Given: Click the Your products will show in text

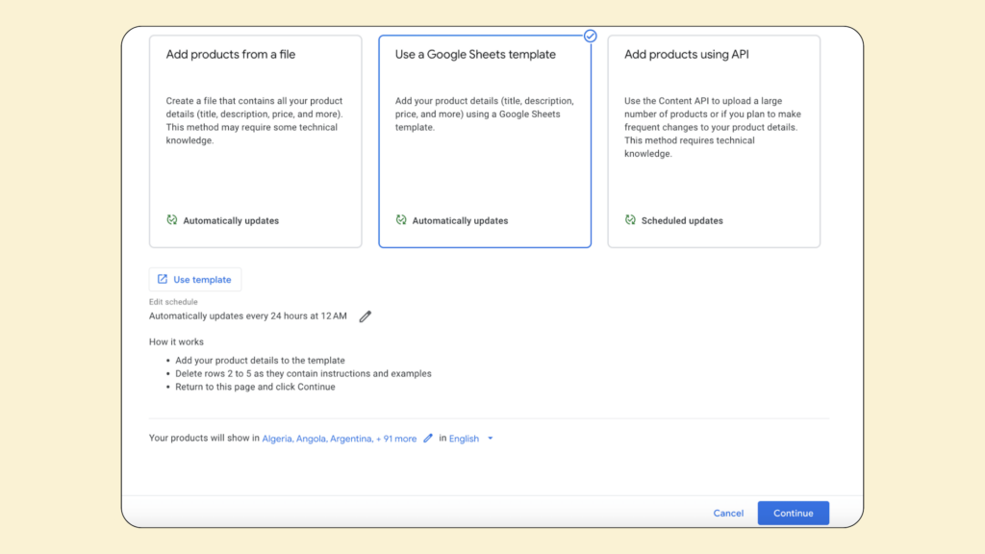Looking at the screenshot, I should 204,438.
